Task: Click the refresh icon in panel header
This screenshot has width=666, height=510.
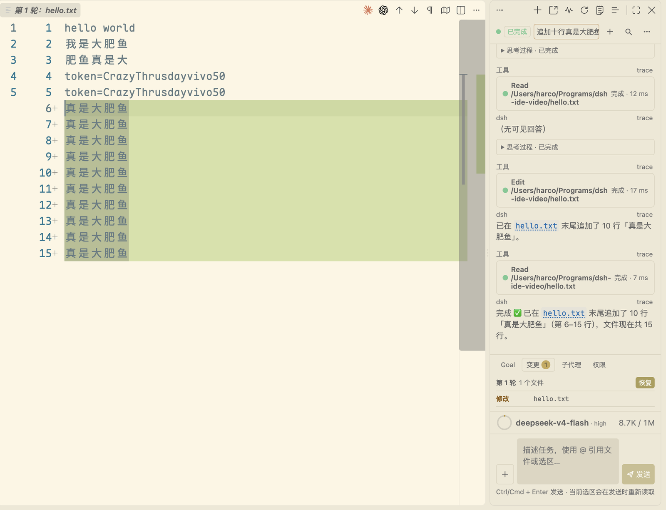Action: (x=584, y=10)
